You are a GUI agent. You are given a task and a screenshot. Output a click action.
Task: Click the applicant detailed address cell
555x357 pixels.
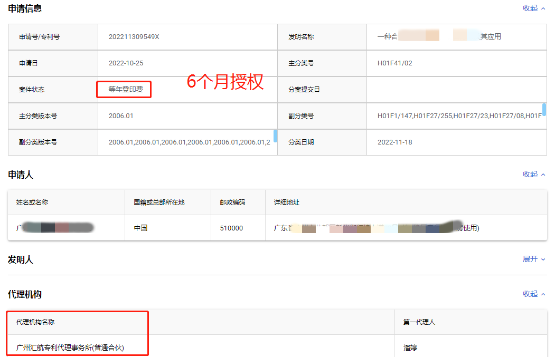(406, 228)
